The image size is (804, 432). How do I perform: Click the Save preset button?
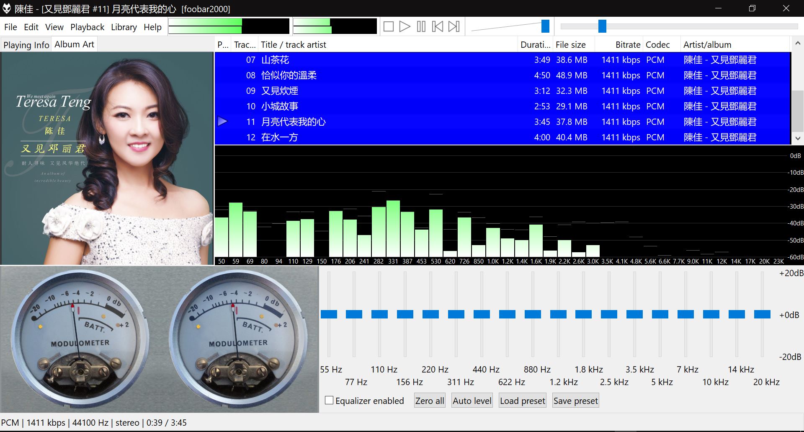(576, 401)
